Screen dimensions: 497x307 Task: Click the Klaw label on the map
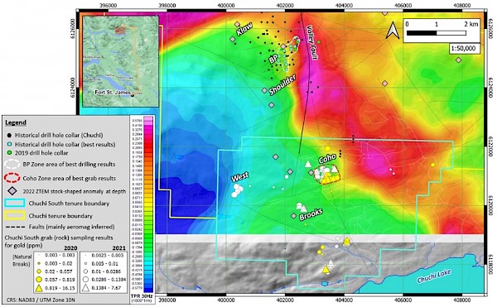pos(244,29)
